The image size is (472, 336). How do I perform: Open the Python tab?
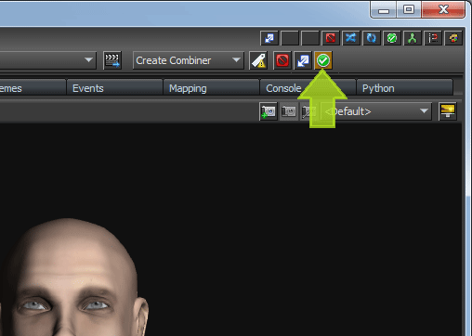click(405, 88)
